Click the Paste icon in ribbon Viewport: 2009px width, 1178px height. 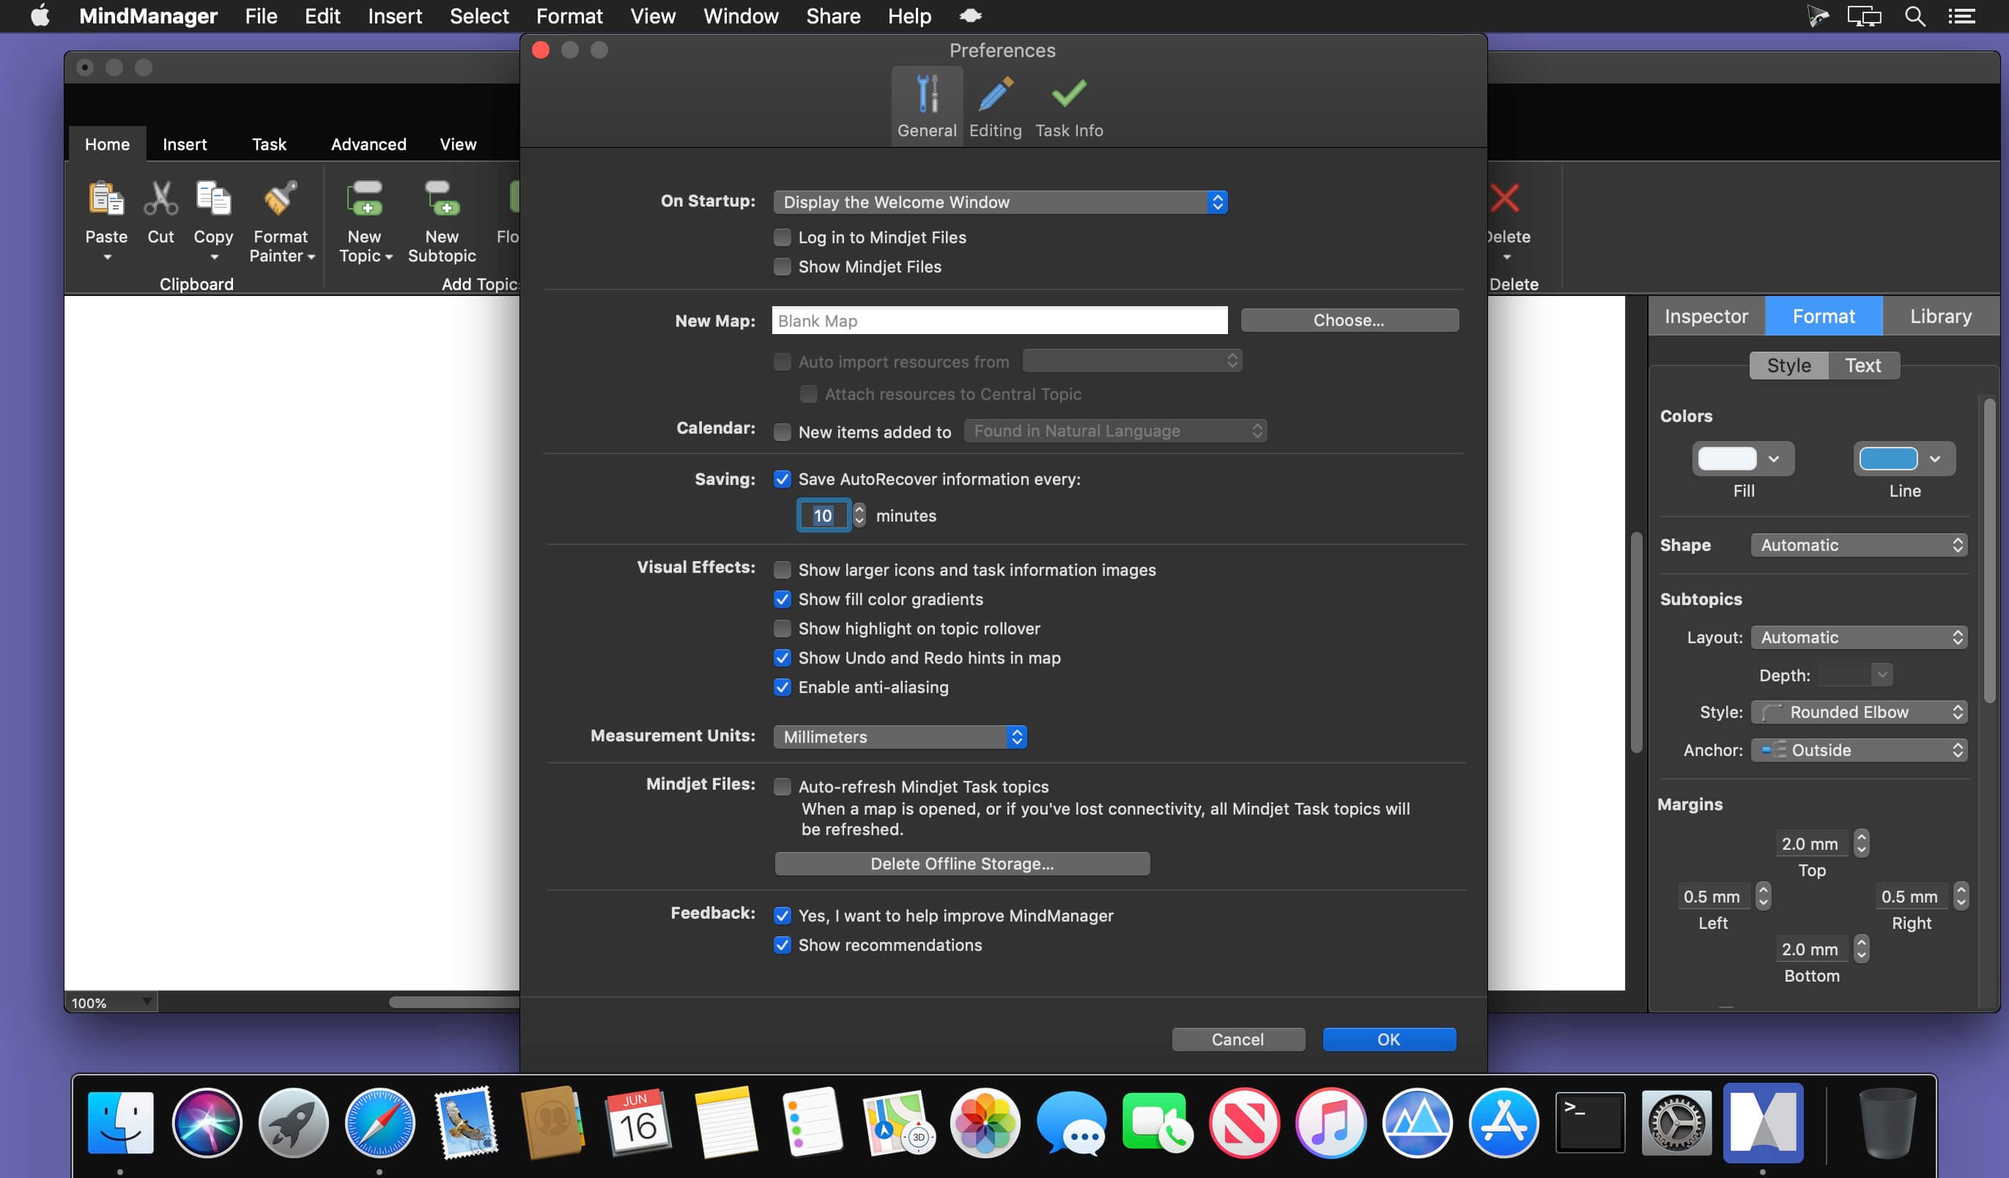click(x=106, y=199)
